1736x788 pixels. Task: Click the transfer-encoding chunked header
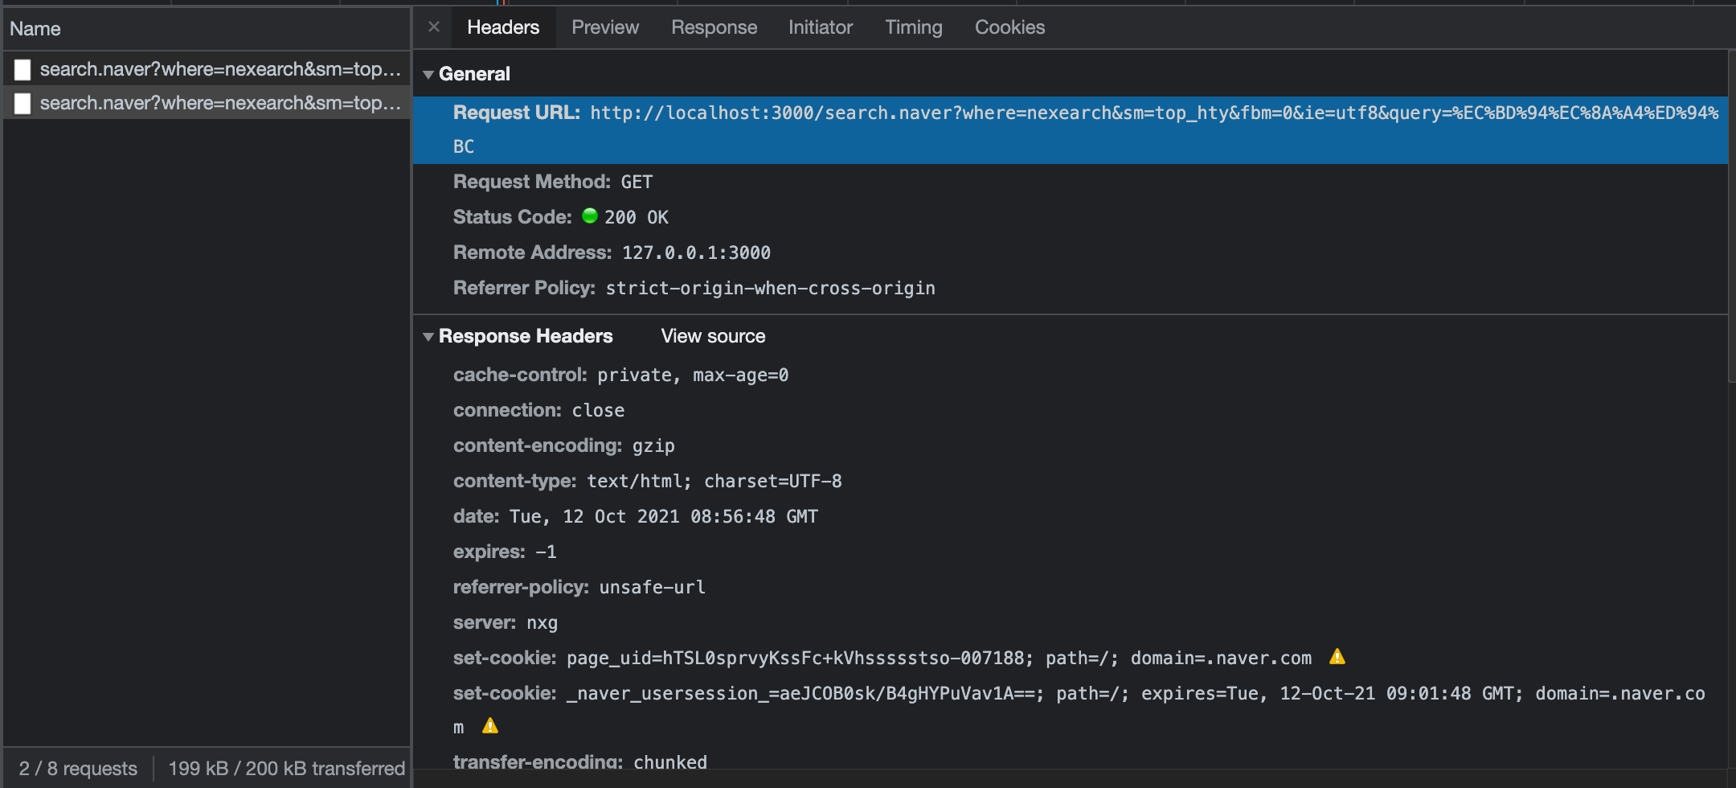(580, 761)
